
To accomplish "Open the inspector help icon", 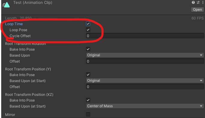I will [x=193, y=2].
